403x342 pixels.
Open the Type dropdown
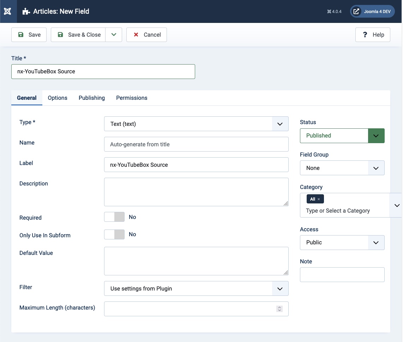coord(196,124)
